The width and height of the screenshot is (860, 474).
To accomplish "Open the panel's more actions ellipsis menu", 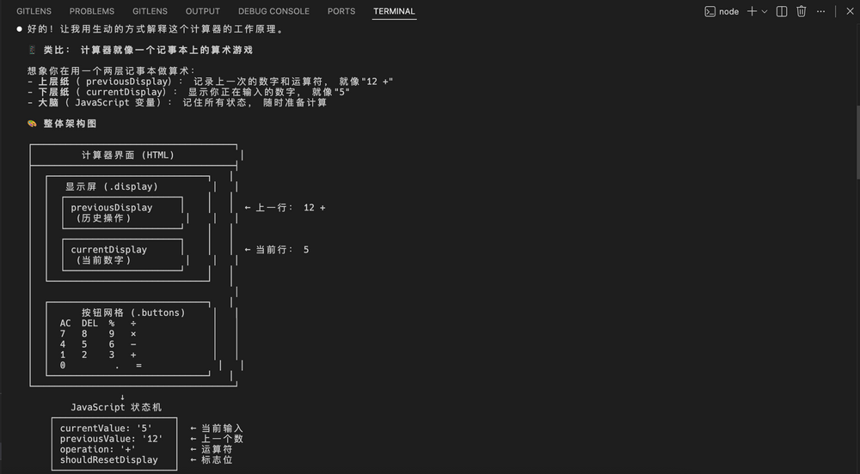I will click(821, 11).
